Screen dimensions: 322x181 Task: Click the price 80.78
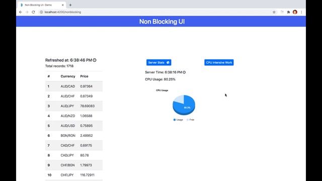click(x=85, y=155)
